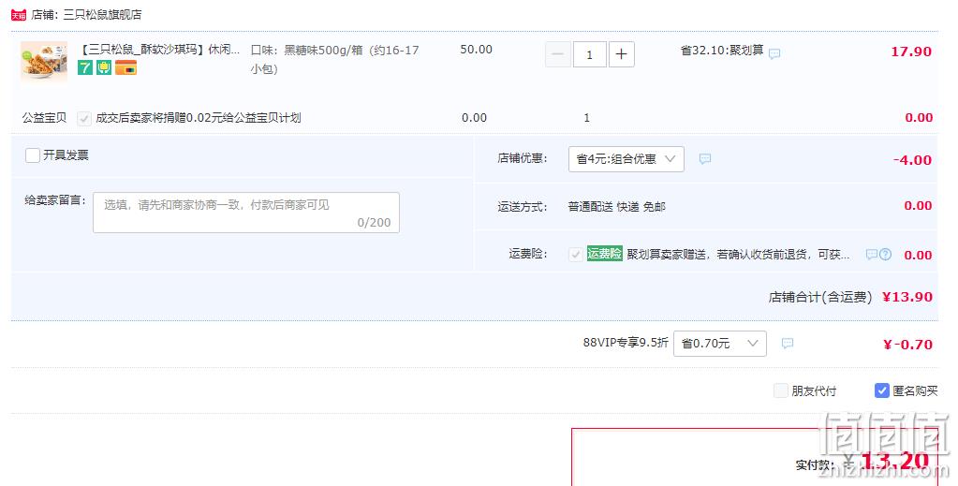Click the question mark help icon for 运费险
This screenshot has height=486, width=958.
(x=885, y=255)
